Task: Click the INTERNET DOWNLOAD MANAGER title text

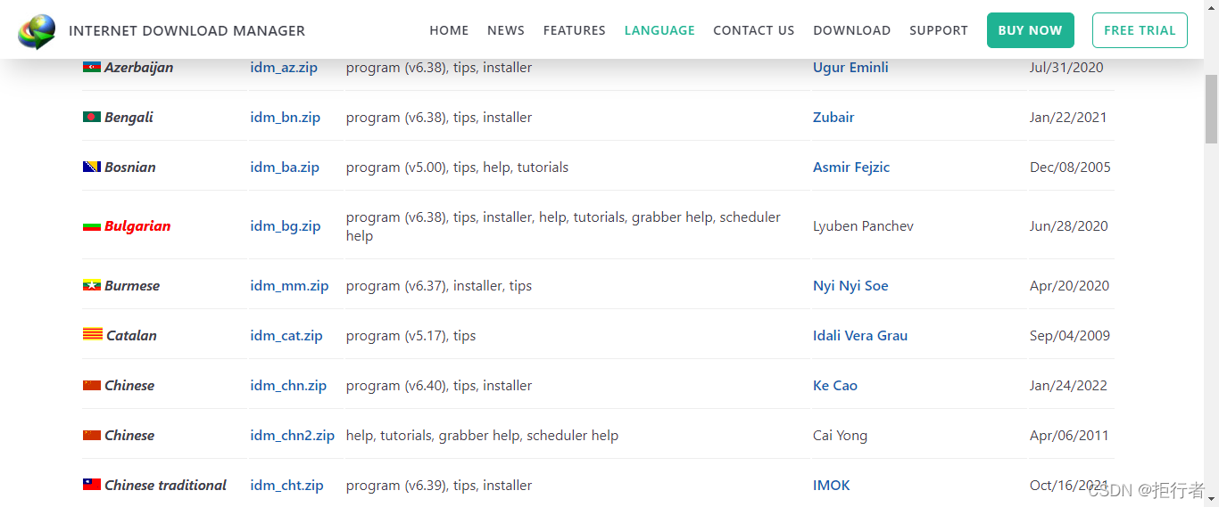Action: pyautogui.click(x=187, y=31)
